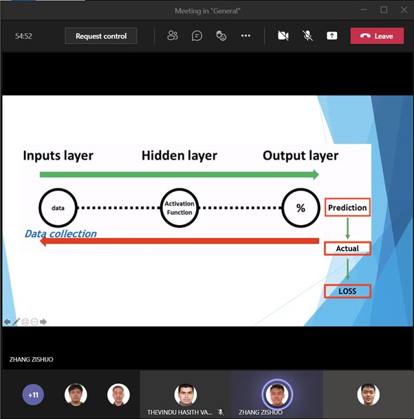
Task: Click the last participant avatar on right
Action: click(x=369, y=394)
